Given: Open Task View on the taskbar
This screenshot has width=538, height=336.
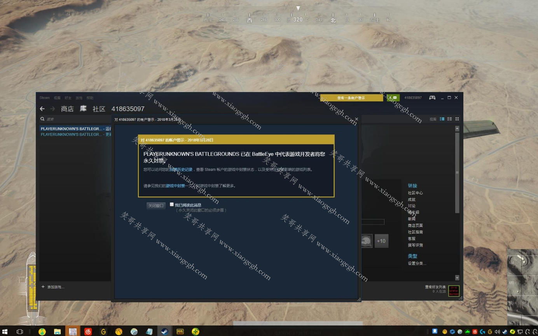Looking at the screenshot, I should coord(20,331).
